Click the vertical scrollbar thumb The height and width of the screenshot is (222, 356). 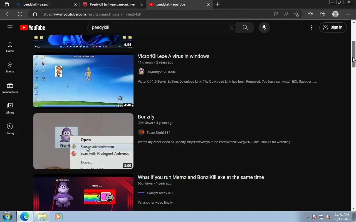[353, 54]
